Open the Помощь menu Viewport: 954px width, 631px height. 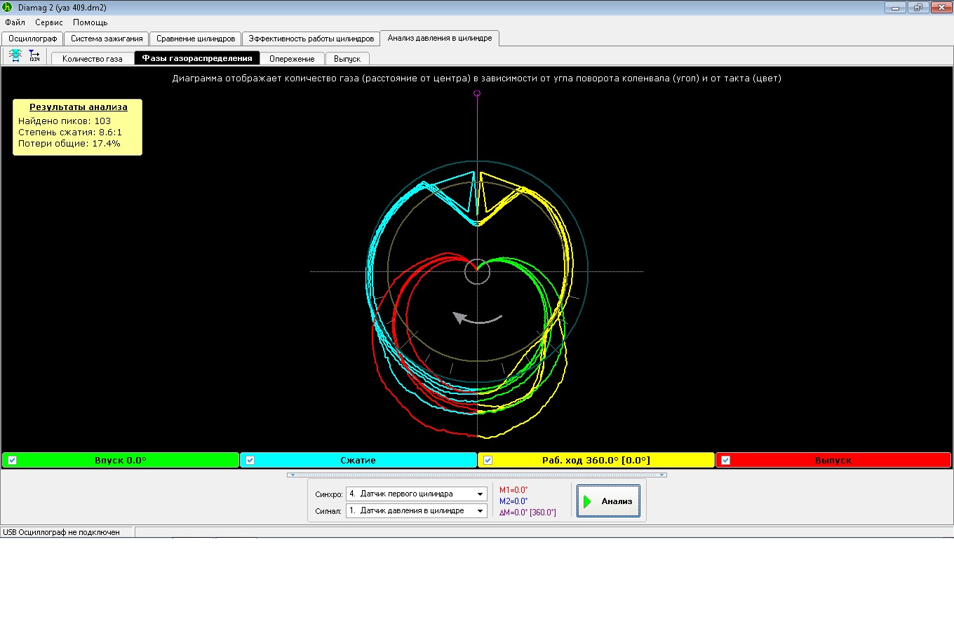90,22
